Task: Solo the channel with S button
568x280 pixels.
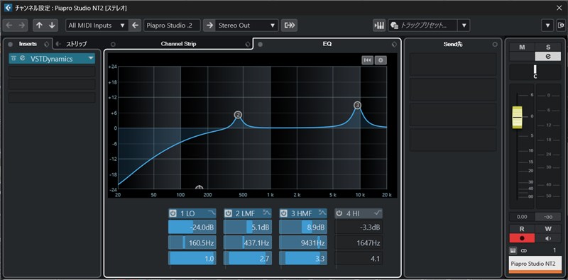Action: point(548,47)
